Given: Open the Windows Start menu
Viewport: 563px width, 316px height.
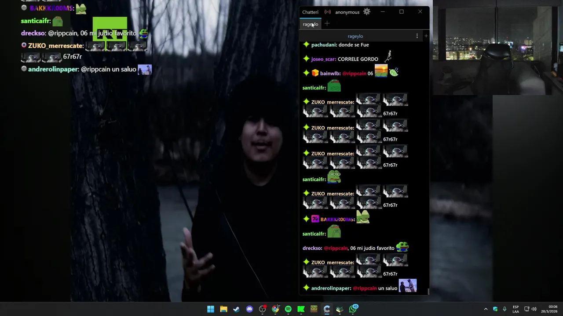Looking at the screenshot, I should 211,309.
